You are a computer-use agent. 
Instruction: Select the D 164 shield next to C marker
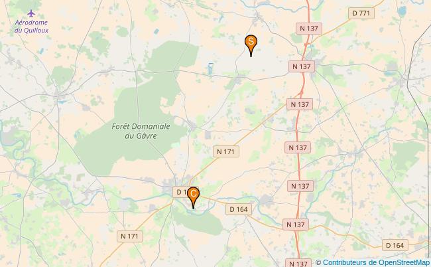pyautogui.click(x=239, y=209)
